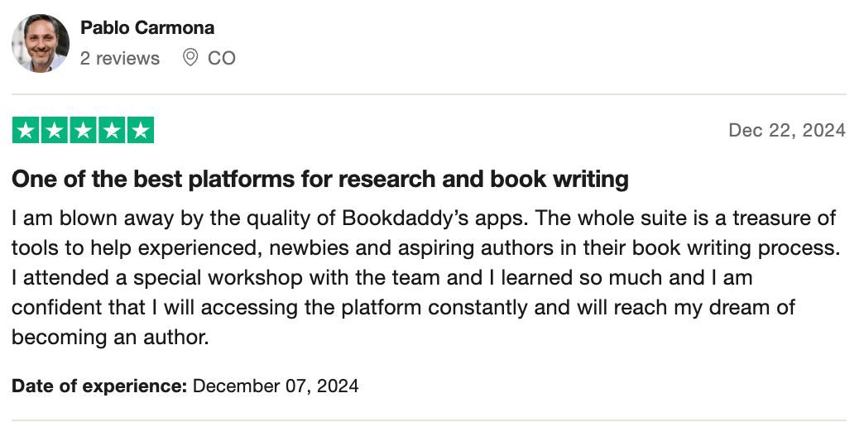864x422 pixels.
Task: Click the fifth green rating star
Action: click(141, 130)
